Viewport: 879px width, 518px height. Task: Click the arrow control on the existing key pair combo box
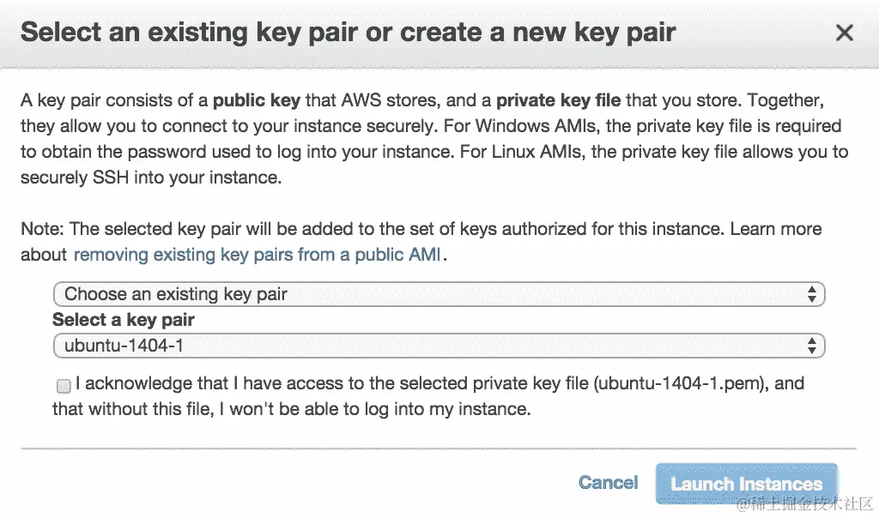click(813, 294)
